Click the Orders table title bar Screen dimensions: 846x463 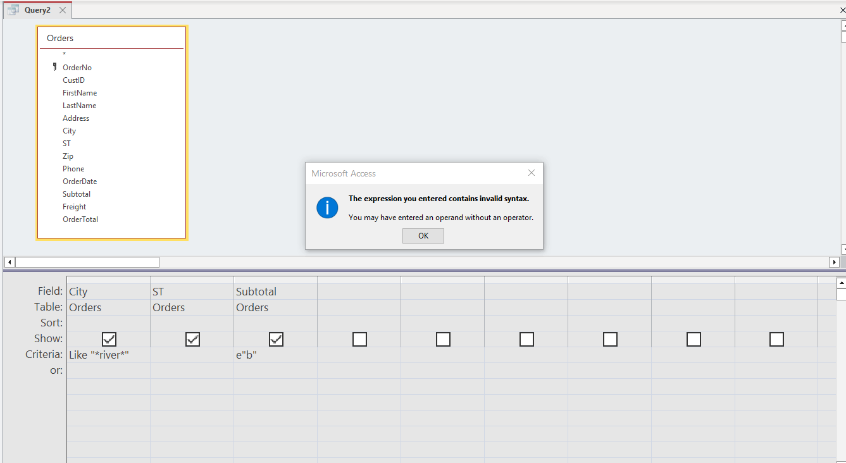tap(111, 38)
